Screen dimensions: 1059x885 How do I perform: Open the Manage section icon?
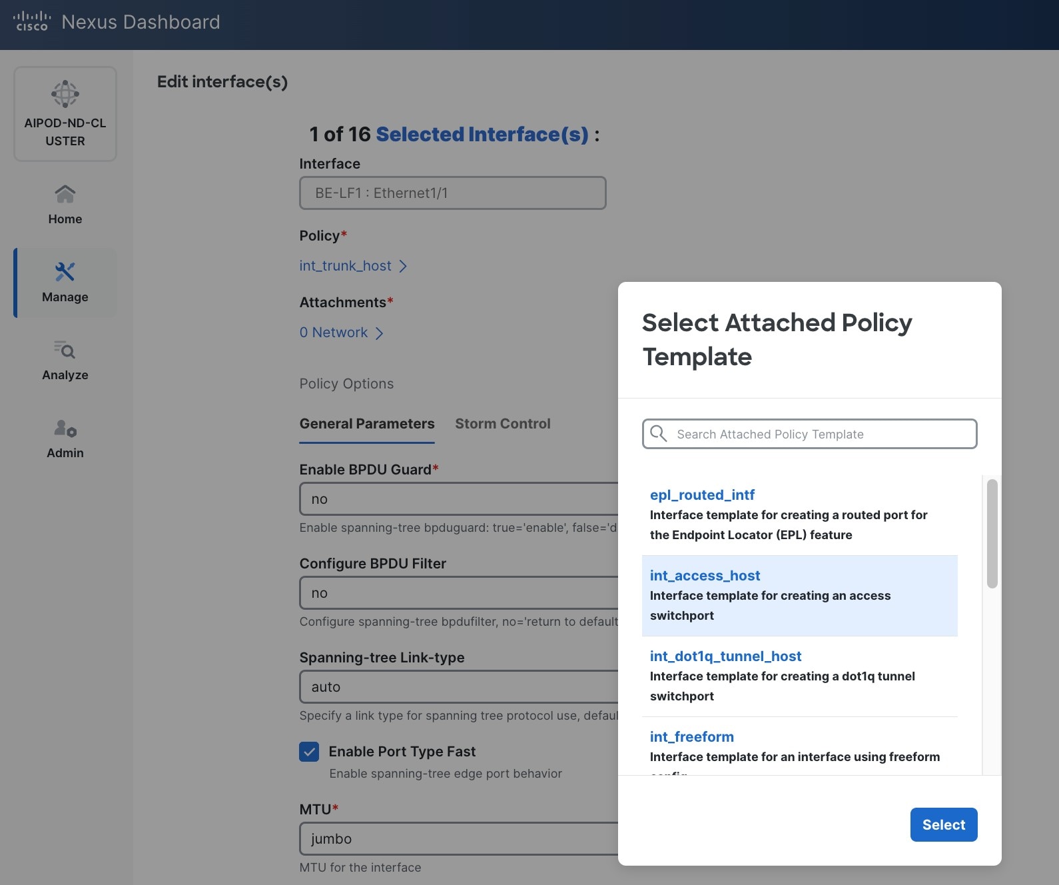(x=65, y=271)
